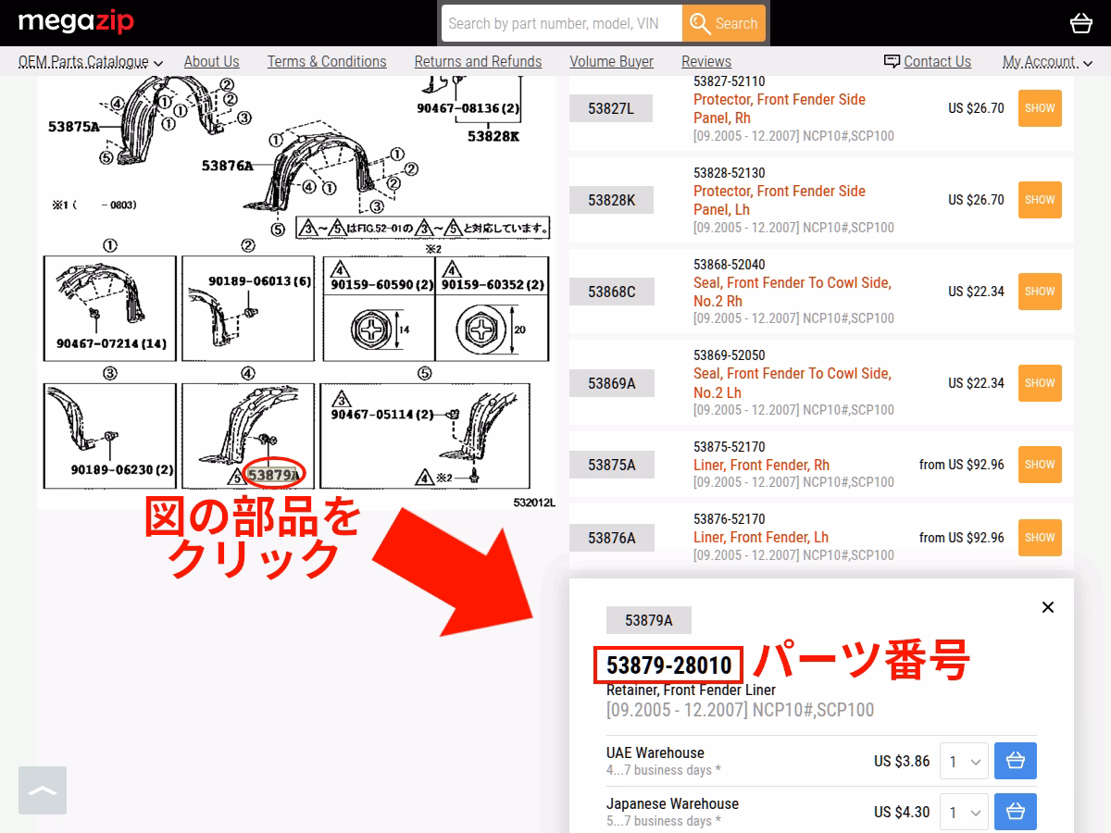The image size is (1111, 833).
Task: Click part 53876A label in the diagram
Action: point(227,166)
